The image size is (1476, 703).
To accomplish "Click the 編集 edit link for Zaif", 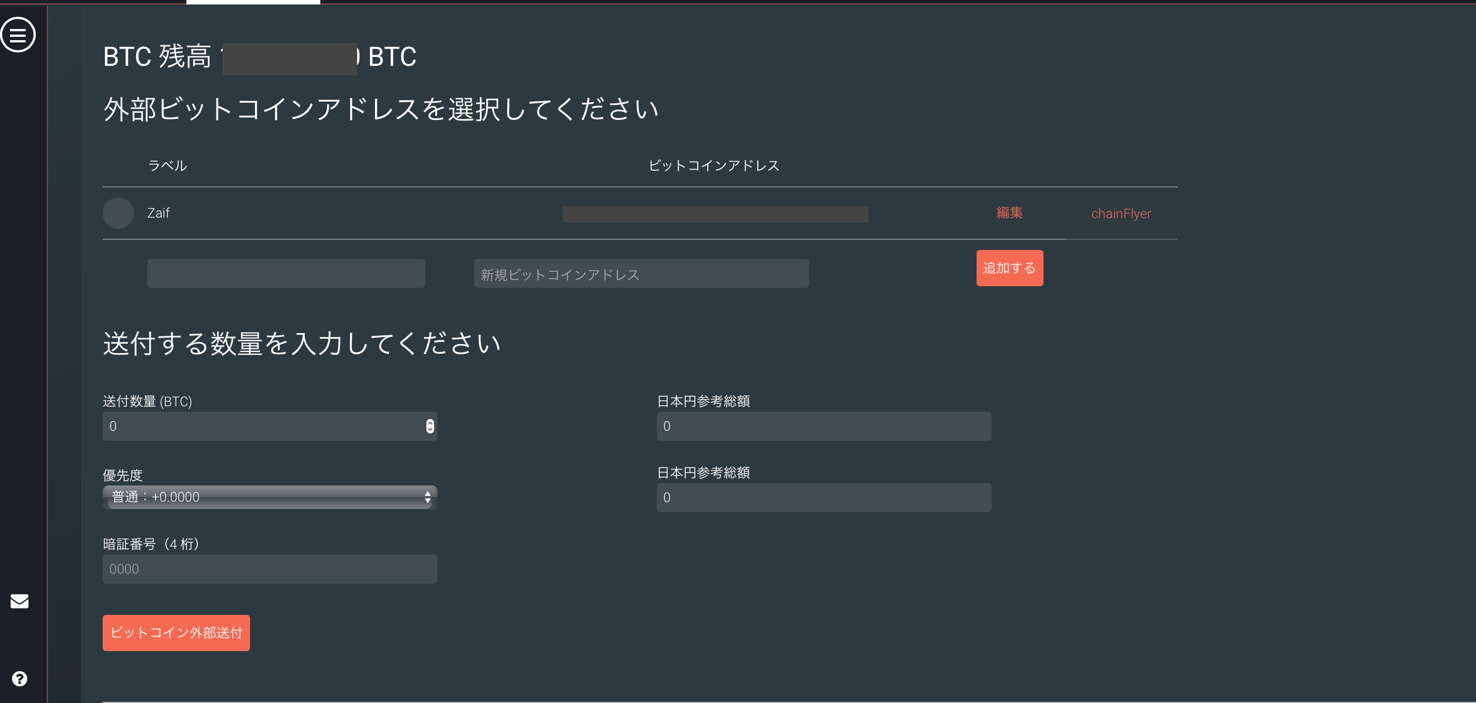I will [1009, 213].
